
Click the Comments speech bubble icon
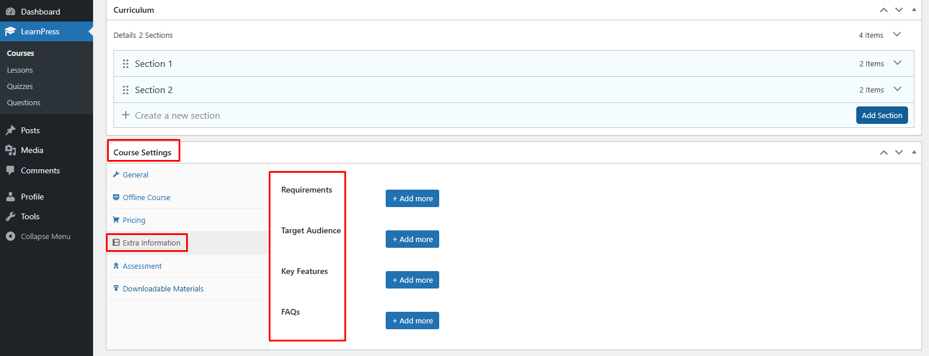10,170
